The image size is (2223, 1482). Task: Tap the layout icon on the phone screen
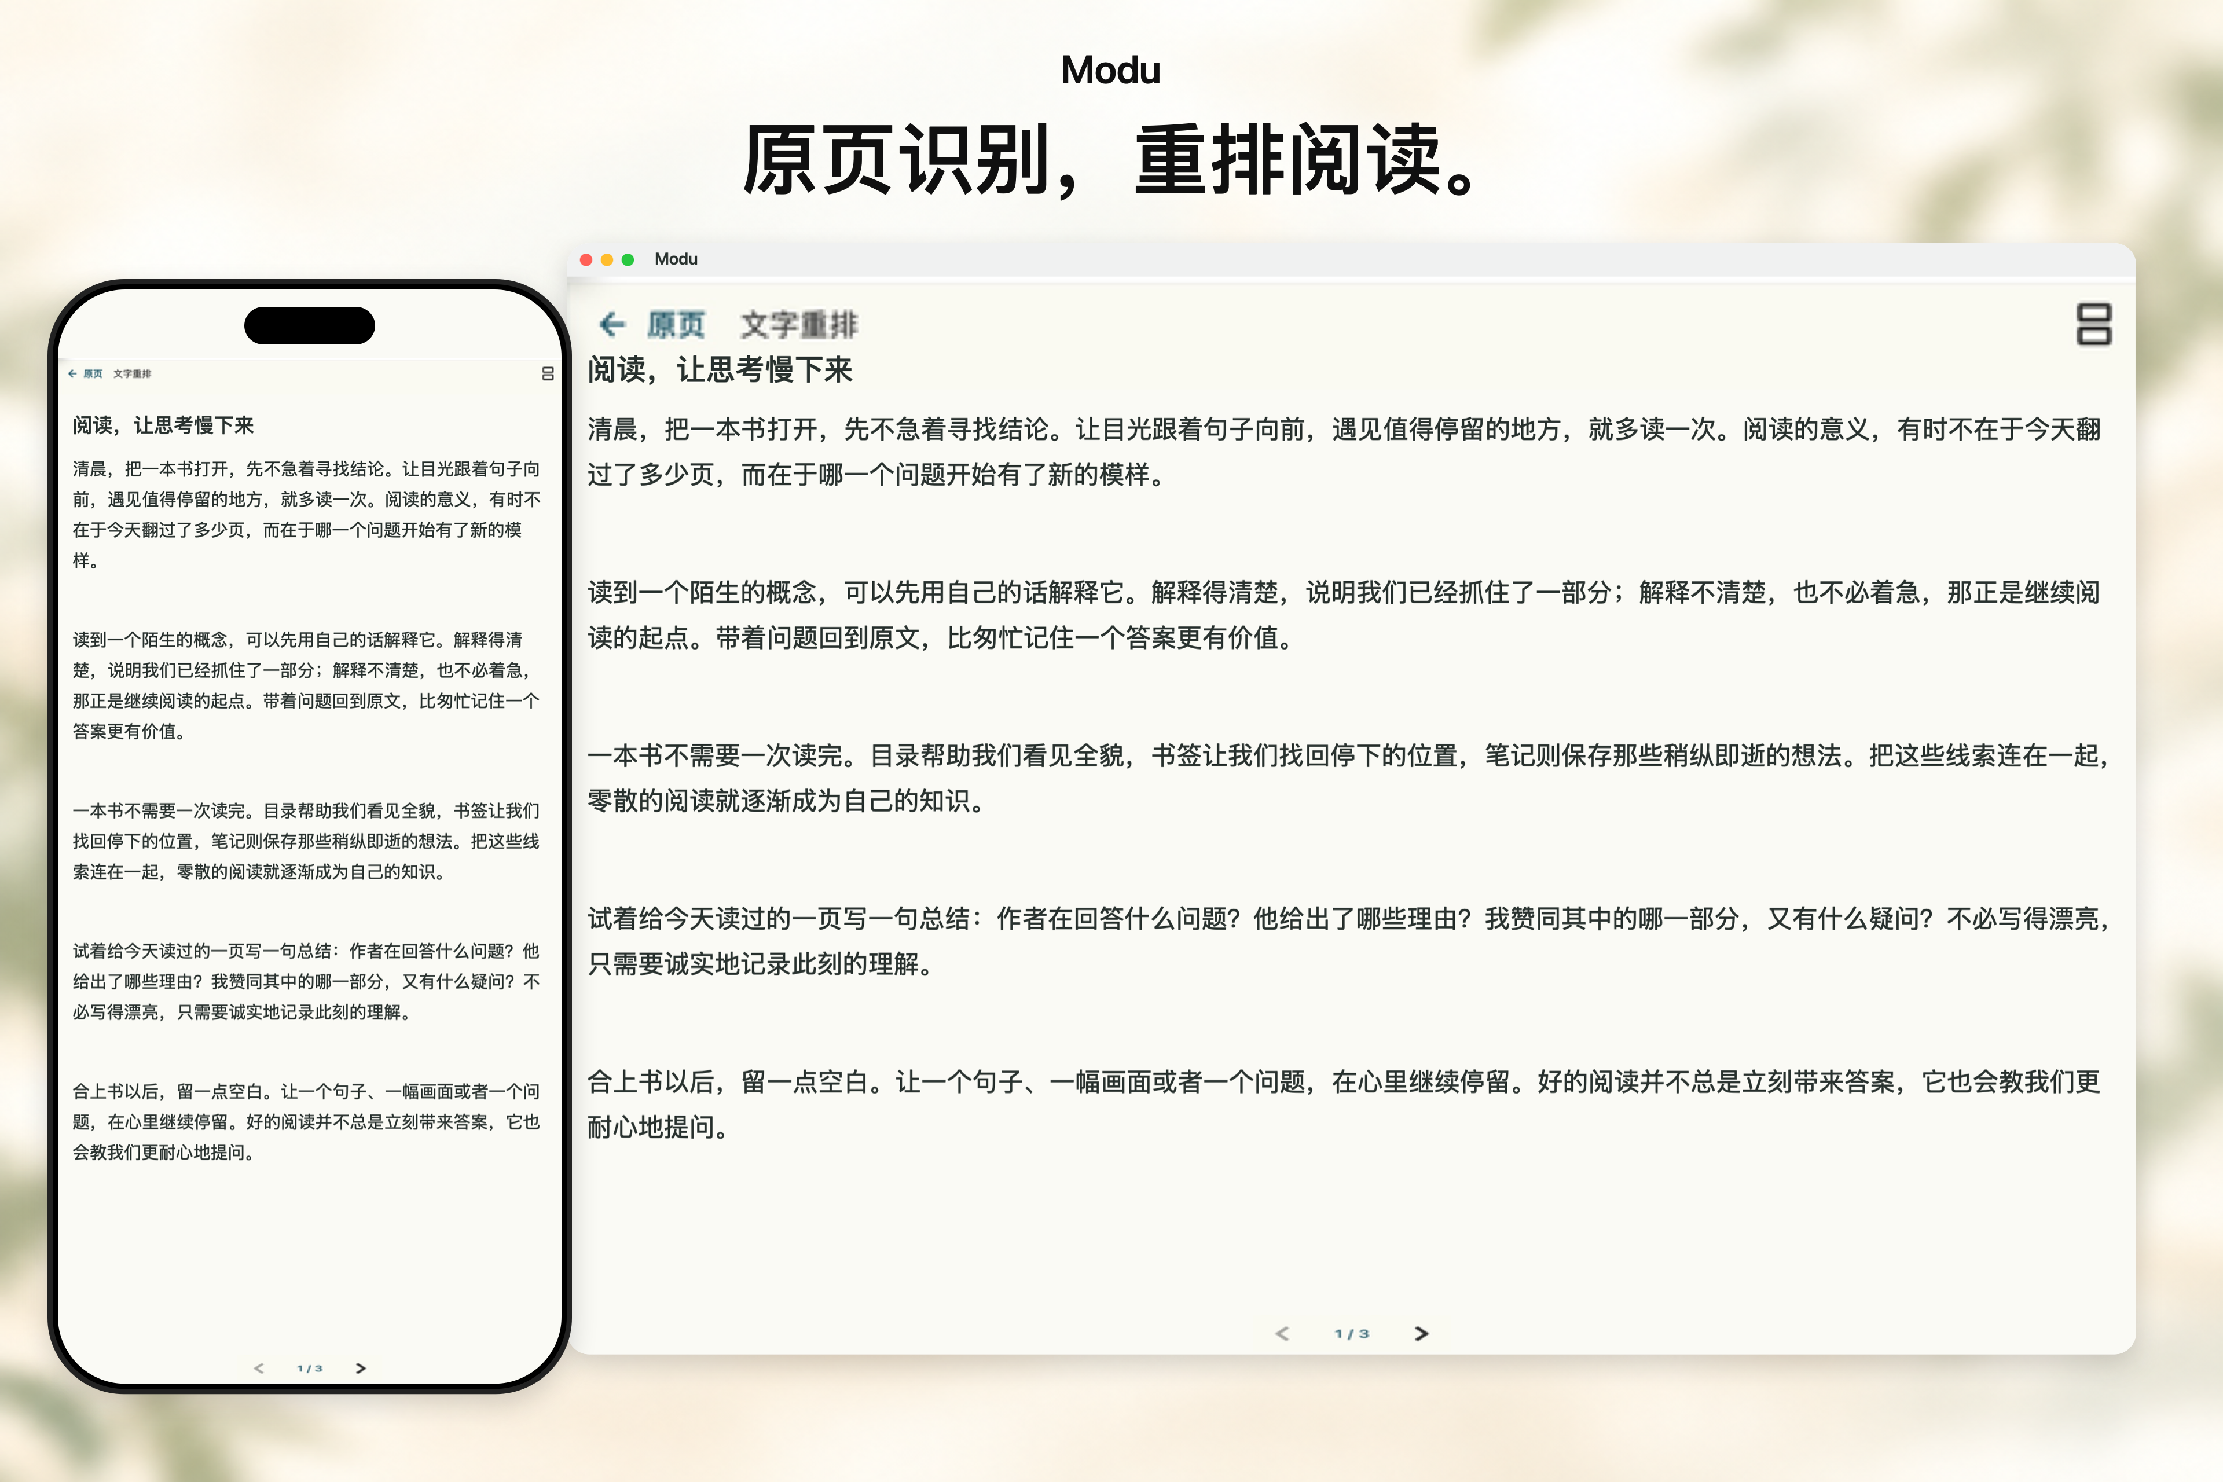tap(547, 375)
